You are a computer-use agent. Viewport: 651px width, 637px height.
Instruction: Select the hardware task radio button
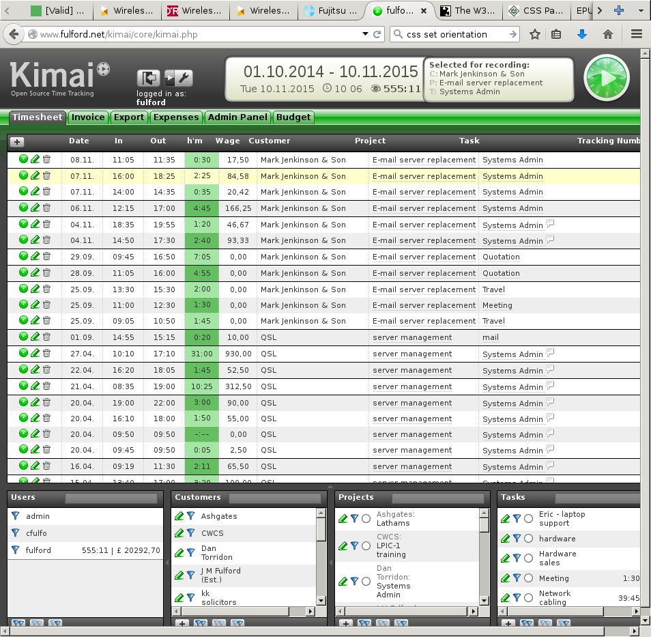pyautogui.click(x=528, y=539)
